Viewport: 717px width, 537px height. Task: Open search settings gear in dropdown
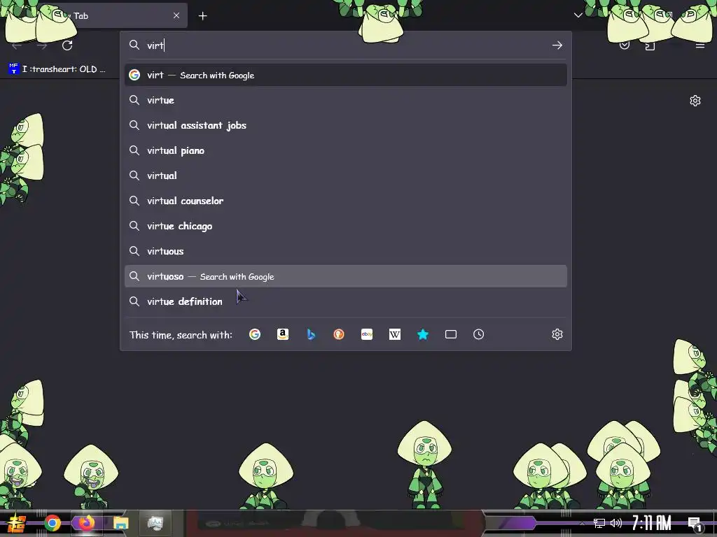coord(557,334)
